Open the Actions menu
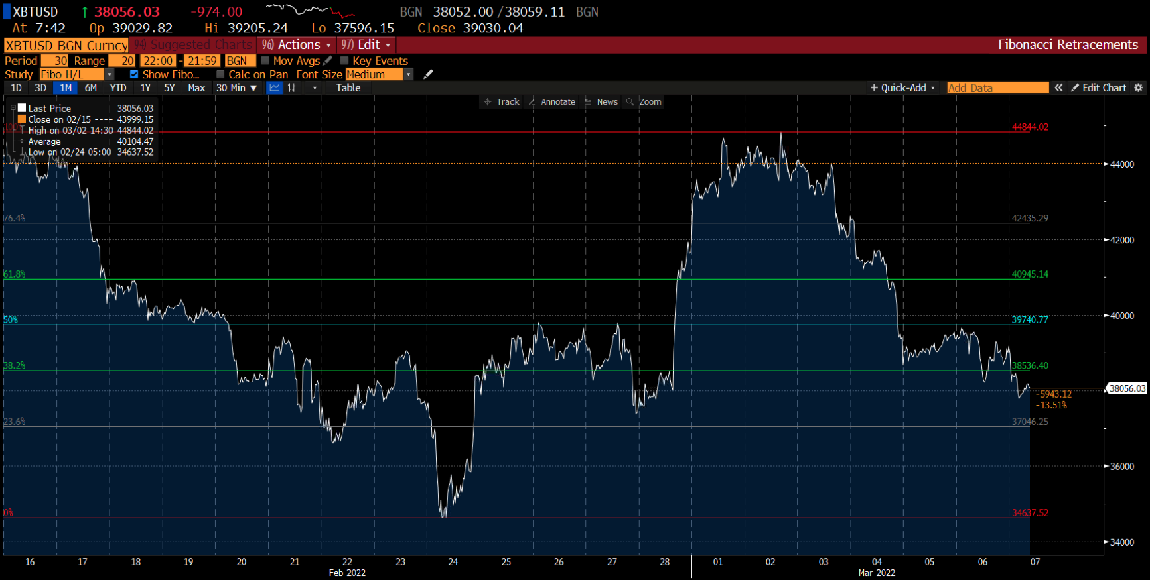1150x580 pixels. click(x=297, y=44)
